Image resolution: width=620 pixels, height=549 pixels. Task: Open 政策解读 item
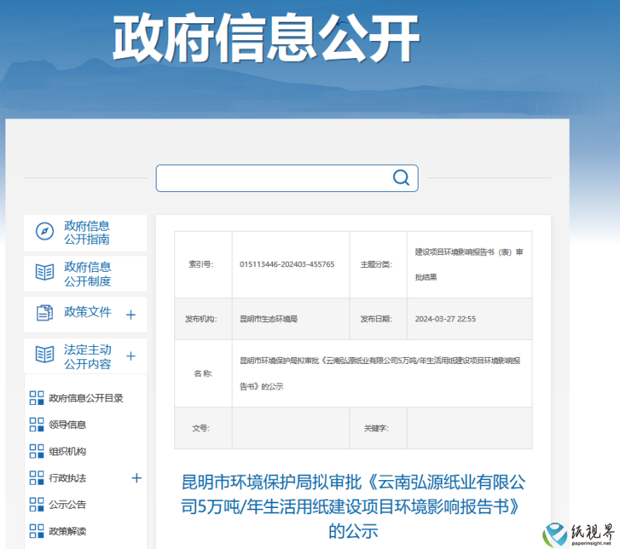[x=67, y=531]
